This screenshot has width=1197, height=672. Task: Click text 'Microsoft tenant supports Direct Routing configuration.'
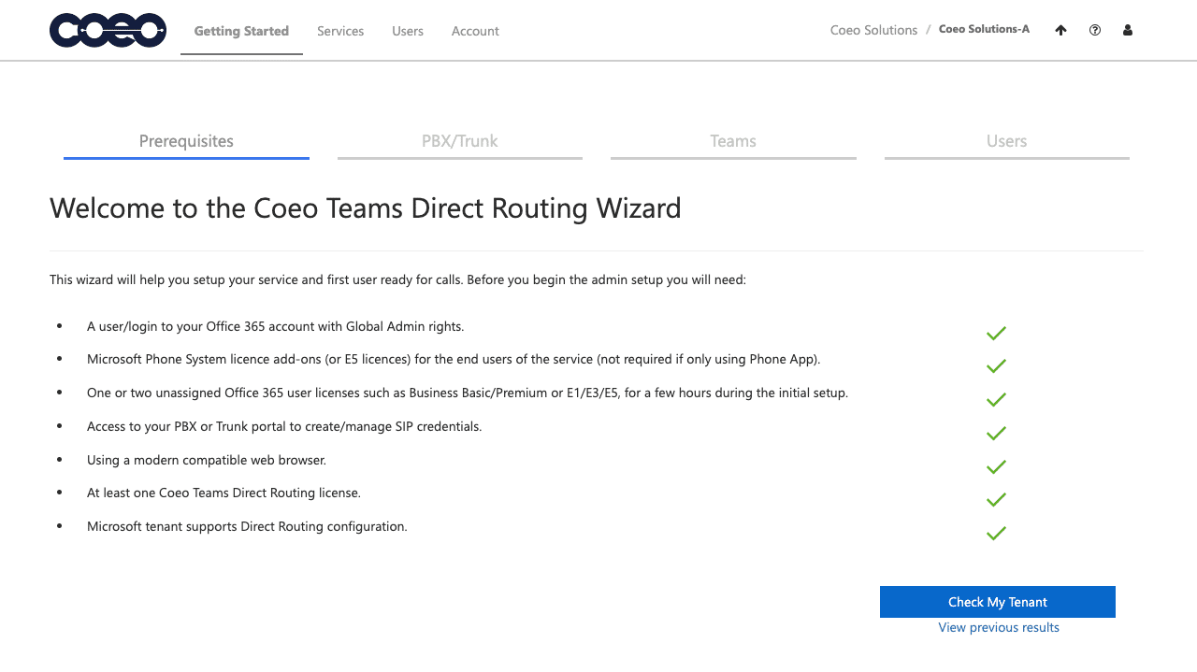247,526
